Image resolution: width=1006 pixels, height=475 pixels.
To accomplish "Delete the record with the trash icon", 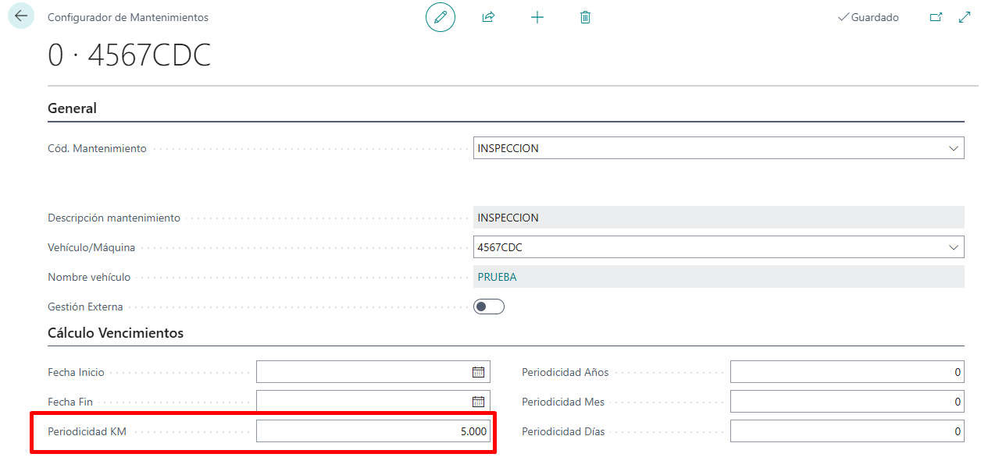I will coord(586,17).
